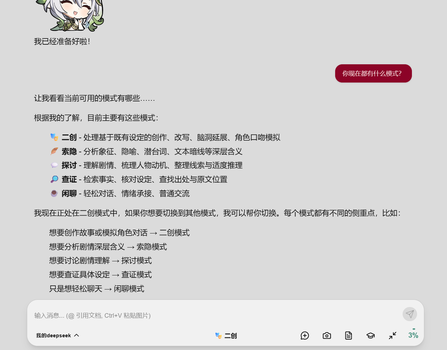Click the 3% context usage indicator
This screenshot has height=350, width=447.
click(x=413, y=335)
